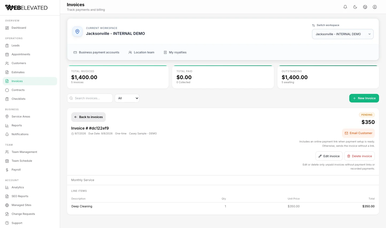Delete invoice dc122ef9

(359, 156)
